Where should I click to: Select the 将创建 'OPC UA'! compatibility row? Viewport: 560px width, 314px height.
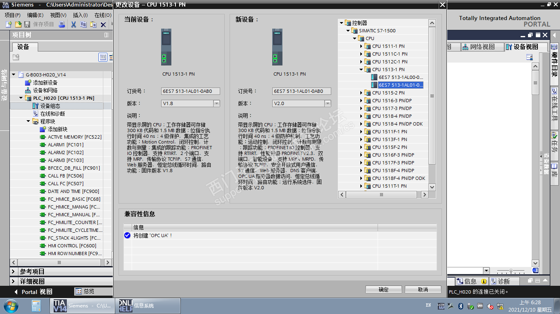pyautogui.click(x=280, y=235)
